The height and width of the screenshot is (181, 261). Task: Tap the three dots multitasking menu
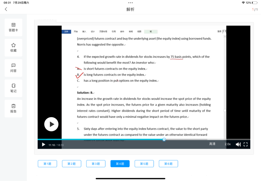click(x=130, y=3)
